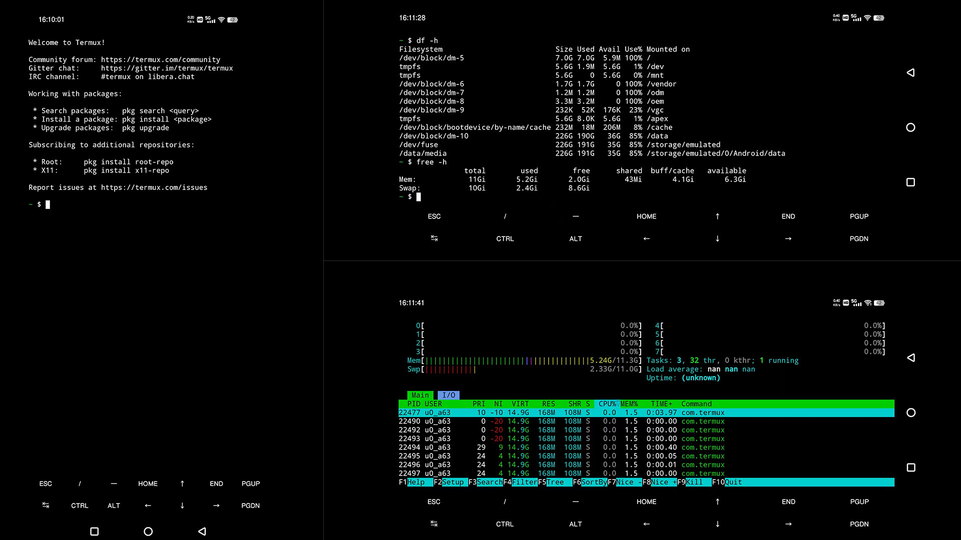Click F4 Filter in htop footer
The width and height of the screenshot is (961, 540).
[520, 482]
